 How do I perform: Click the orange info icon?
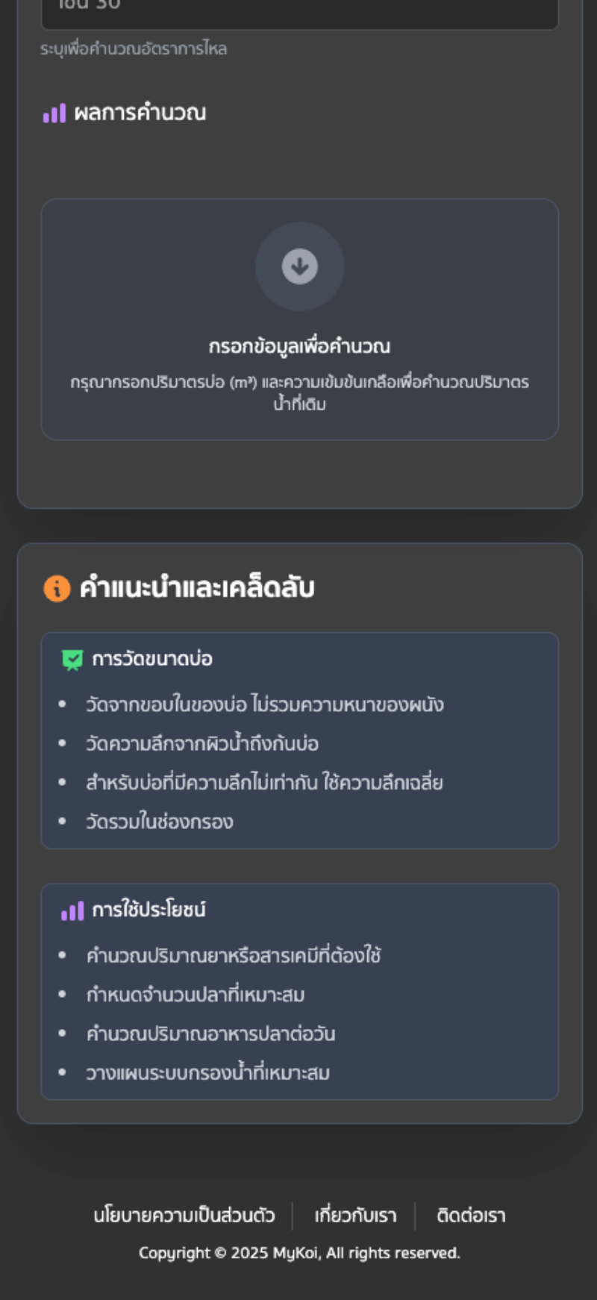click(x=57, y=588)
